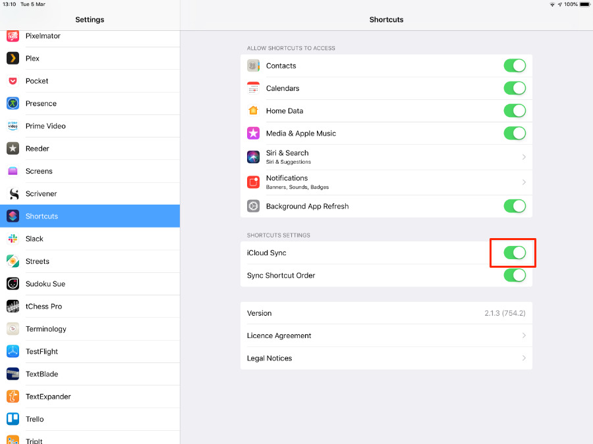Tap the Reeder star icon
Screen dimensions: 593x444
point(13,149)
